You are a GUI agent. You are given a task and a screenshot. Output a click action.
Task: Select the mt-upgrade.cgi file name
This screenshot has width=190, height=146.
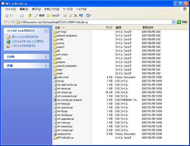(x=66, y=119)
